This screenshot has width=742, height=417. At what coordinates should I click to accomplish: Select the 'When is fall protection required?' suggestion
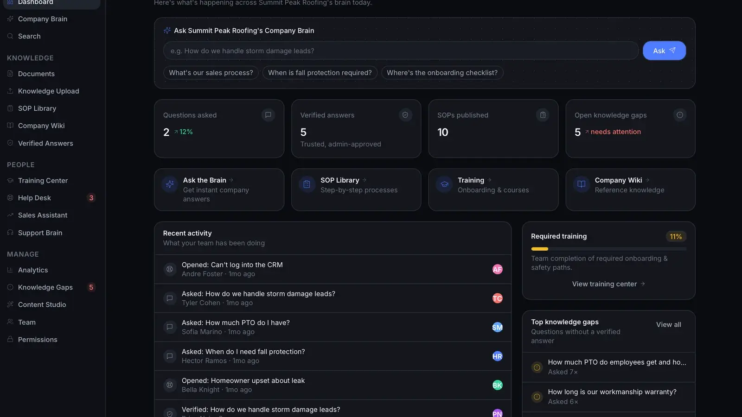tap(320, 73)
